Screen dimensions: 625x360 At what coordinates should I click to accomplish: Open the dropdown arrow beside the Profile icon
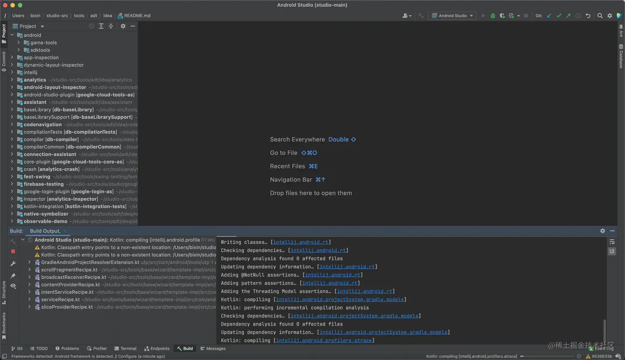(518, 16)
